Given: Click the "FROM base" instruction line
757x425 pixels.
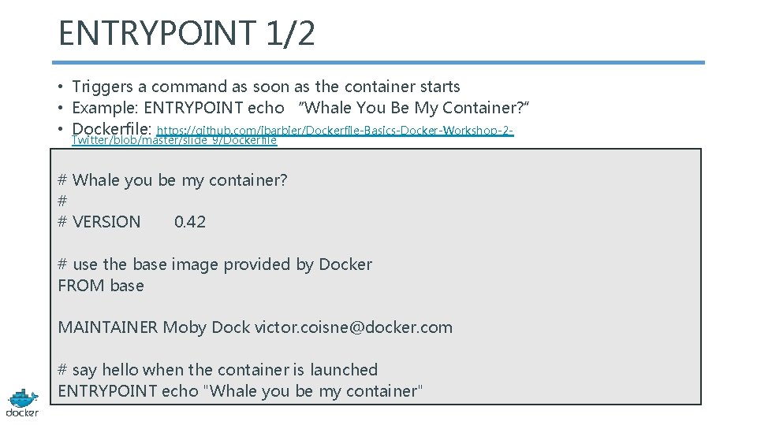Looking at the screenshot, I should tap(101, 286).
